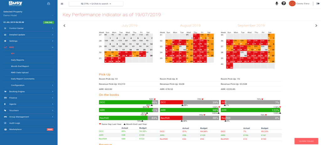The height and width of the screenshot is (145, 321).
Task: Advance calendar with the right arrow
Action: [316, 26]
